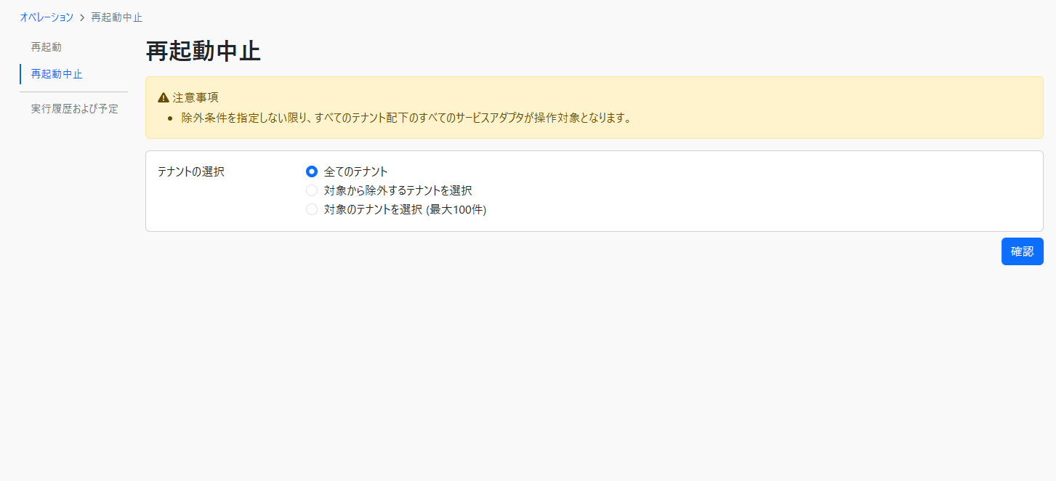Click the warning triangle icon beside 注意事項
Image resolution: width=1056 pixels, height=481 pixels.
pyautogui.click(x=164, y=98)
